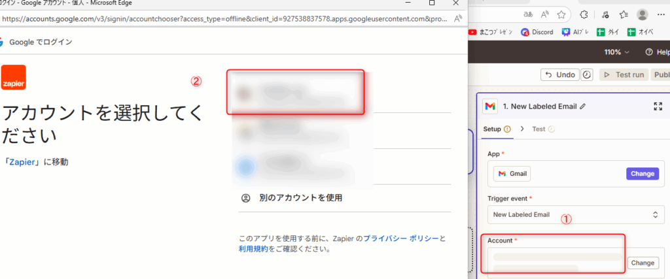Viewport: 670px width, 279px height.
Task: Open the browser favorites list icon
Action: (624, 14)
